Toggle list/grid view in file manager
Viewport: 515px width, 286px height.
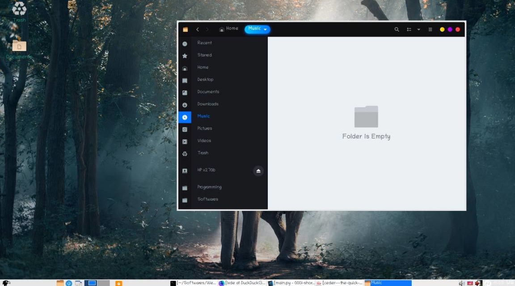pos(409,29)
